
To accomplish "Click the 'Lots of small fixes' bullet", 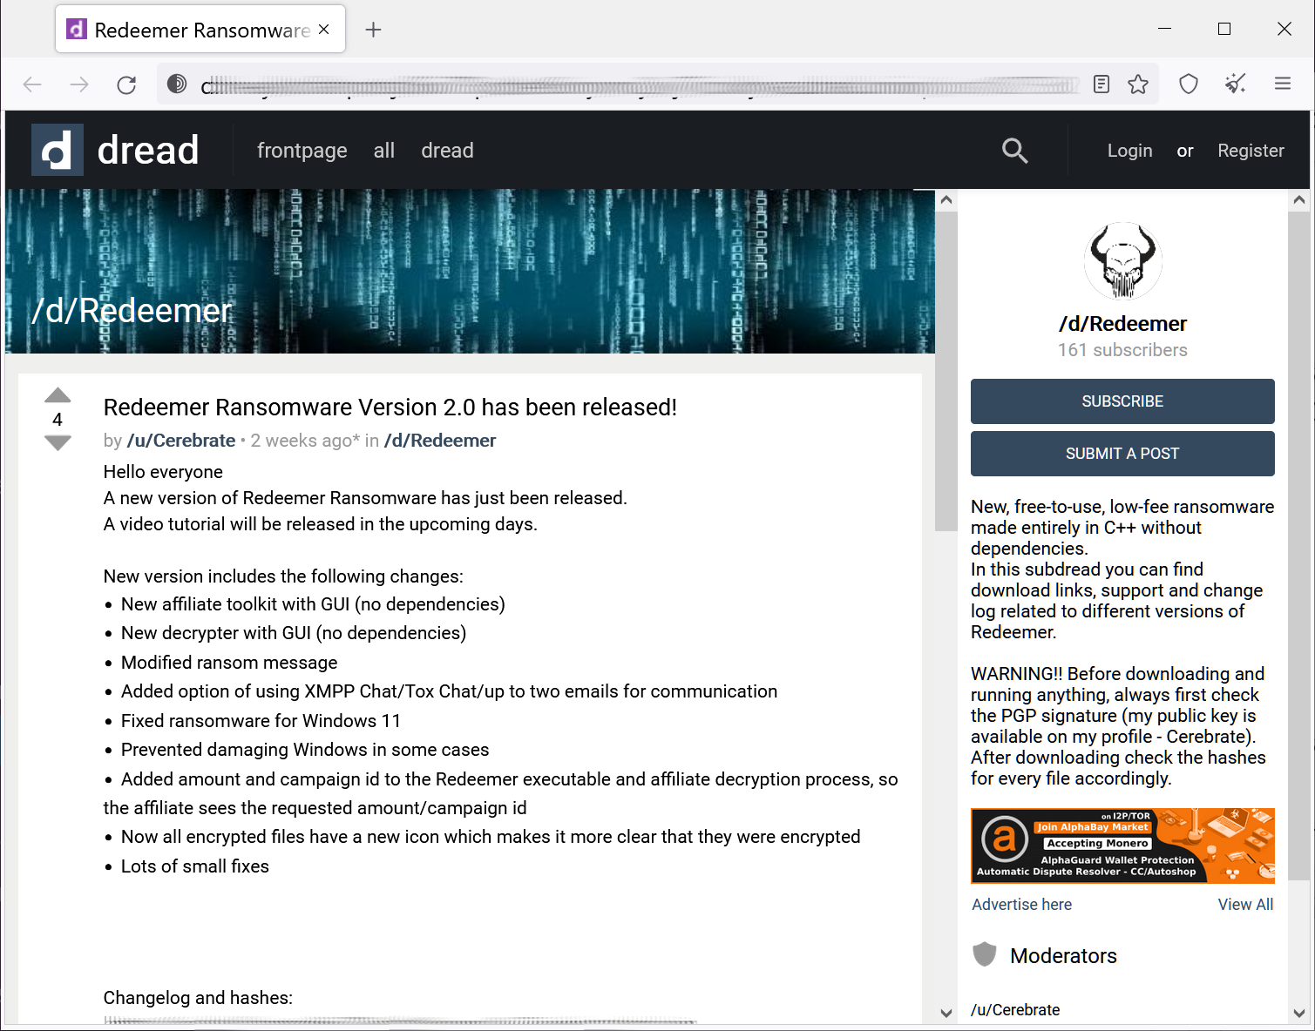I will (195, 866).
